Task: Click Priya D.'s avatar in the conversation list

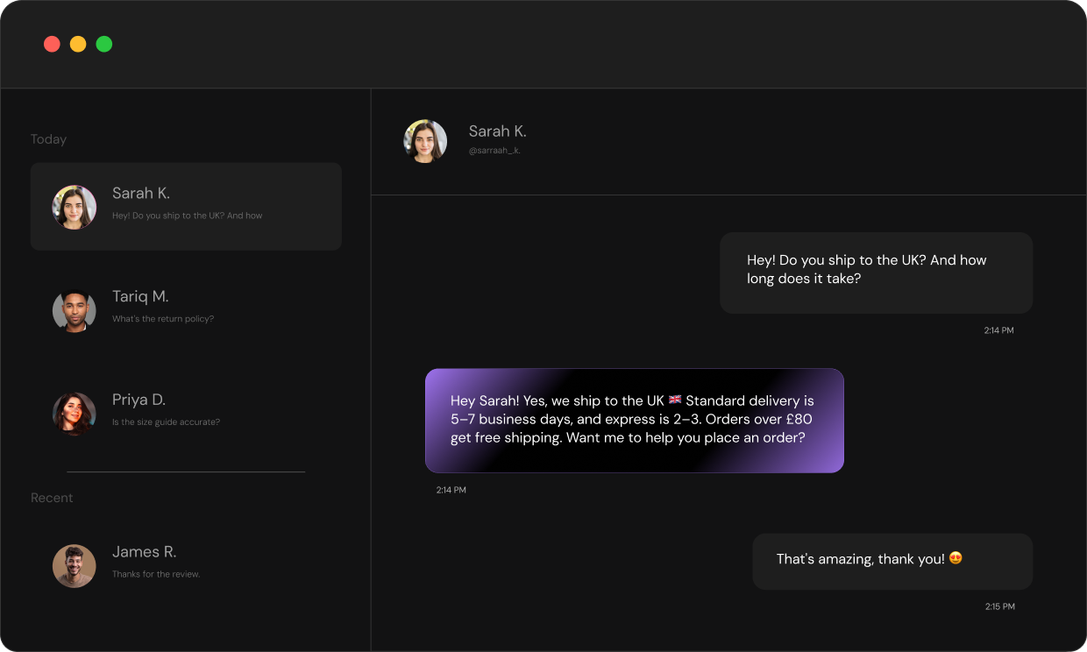Action: (x=75, y=414)
